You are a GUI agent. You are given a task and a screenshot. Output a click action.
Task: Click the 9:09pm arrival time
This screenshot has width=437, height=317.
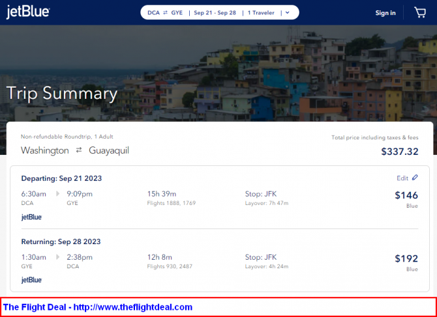point(80,194)
